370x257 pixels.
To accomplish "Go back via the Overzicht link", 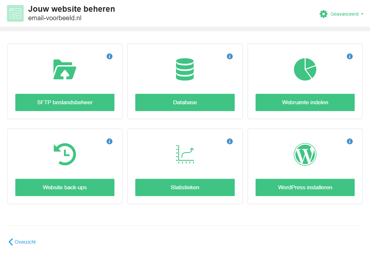I will point(22,242).
